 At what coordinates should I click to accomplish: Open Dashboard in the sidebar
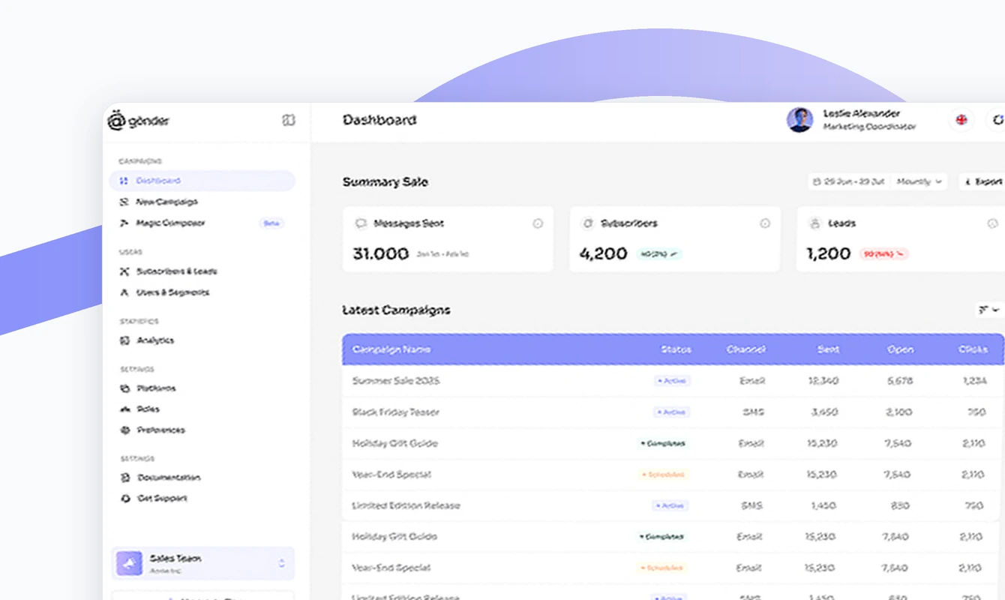[202, 181]
